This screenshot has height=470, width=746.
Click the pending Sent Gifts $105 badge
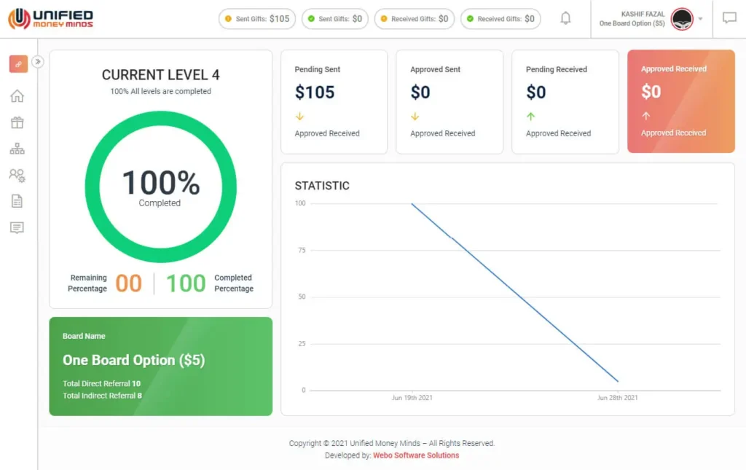[x=257, y=19]
